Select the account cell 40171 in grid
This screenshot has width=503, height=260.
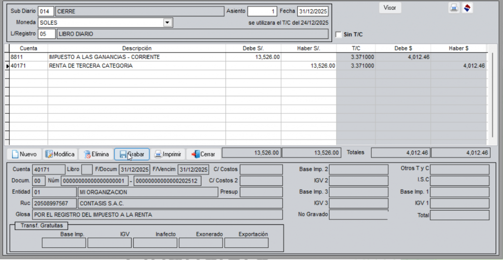click(x=28, y=66)
